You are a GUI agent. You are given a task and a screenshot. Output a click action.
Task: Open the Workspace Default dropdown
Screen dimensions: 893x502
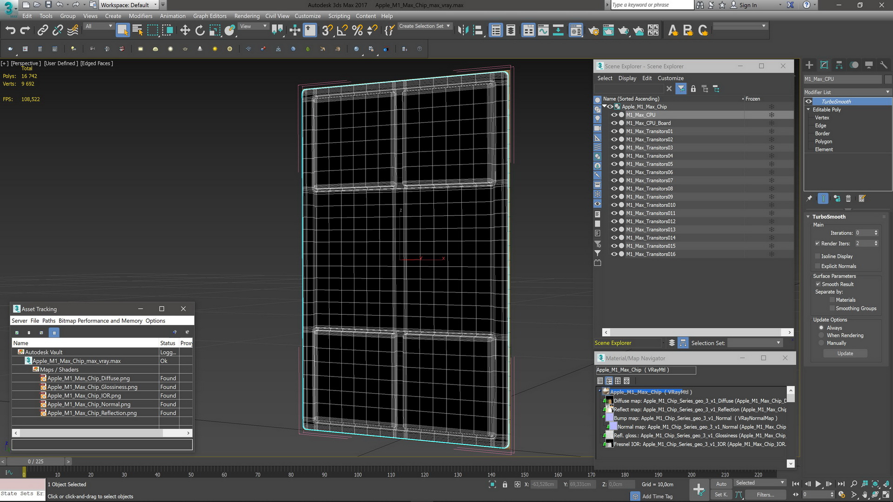(129, 5)
